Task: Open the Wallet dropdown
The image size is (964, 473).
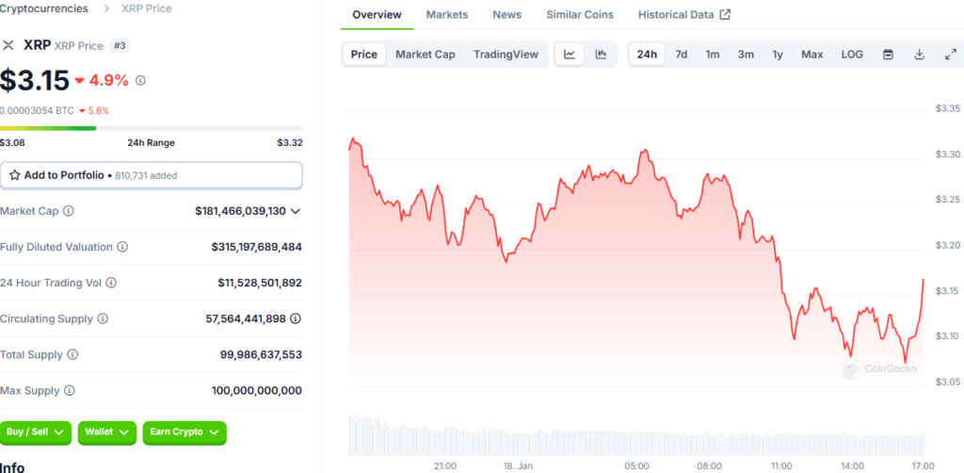Action: 107,432
